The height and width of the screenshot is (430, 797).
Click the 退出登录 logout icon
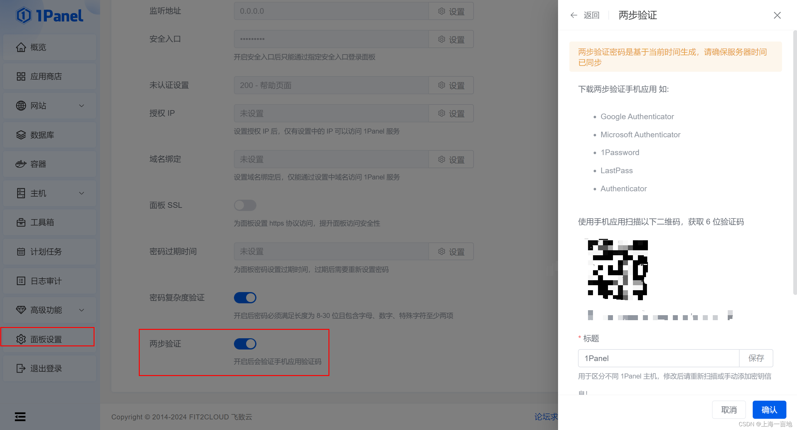[x=21, y=368]
